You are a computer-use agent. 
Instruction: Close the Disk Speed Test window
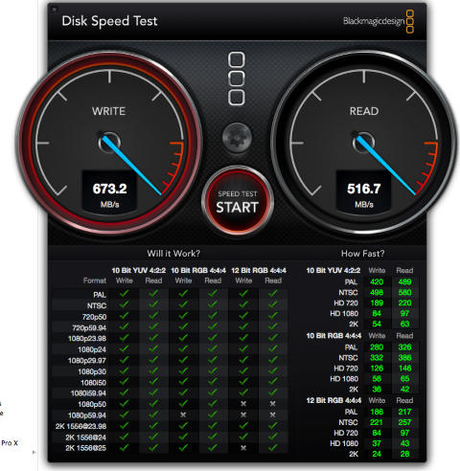(55, 10)
